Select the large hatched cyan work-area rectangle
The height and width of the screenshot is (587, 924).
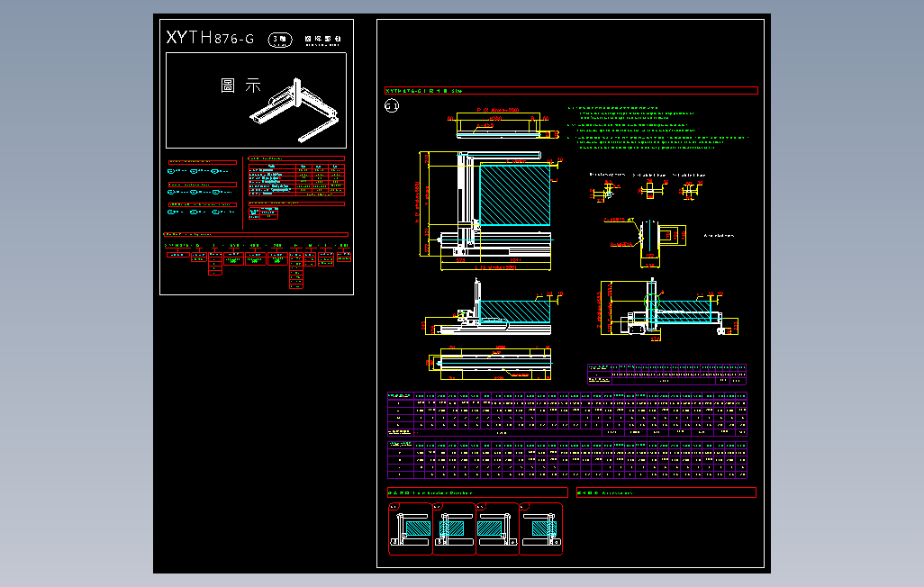[514, 195]
